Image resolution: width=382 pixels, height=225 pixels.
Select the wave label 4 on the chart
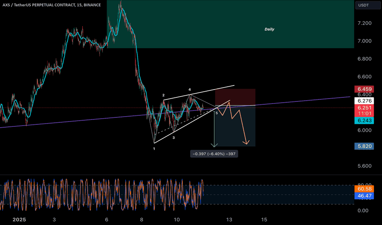(189, 90)
